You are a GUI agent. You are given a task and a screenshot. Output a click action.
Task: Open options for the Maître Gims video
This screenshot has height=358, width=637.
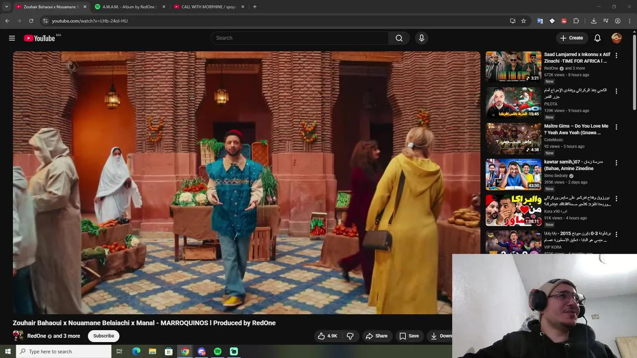point(616,127)
